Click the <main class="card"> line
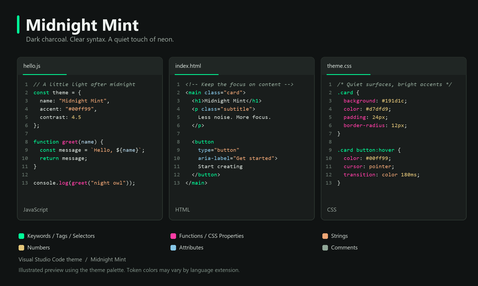Image resolution: width=478 pixels, height=286 pixels. (x=215, y=93)
